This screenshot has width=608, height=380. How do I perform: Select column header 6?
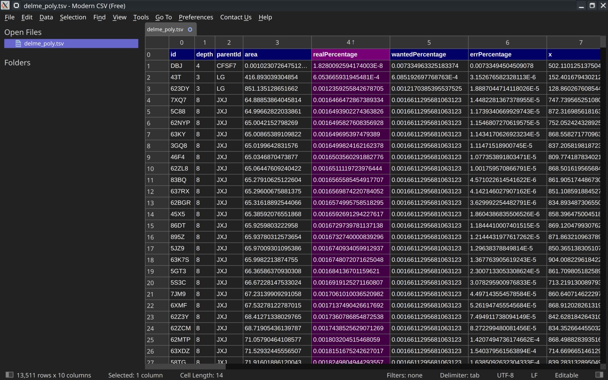click(507, 43)
